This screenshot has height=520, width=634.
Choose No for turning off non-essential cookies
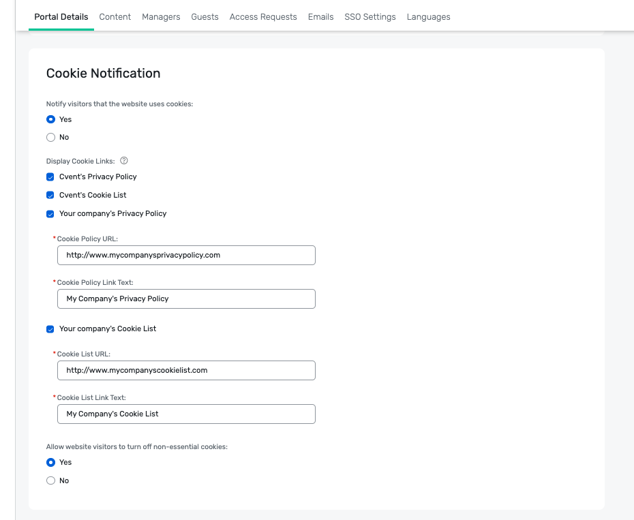click(x=50, y=480)
